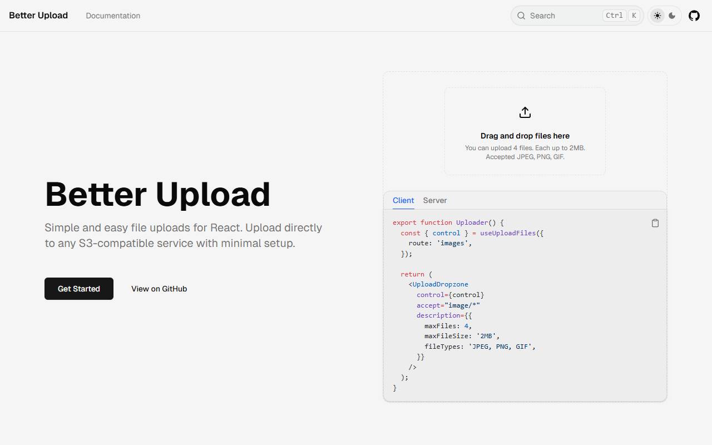Open the Documentation nav link

pyautogui.click(x=113, y=16)
